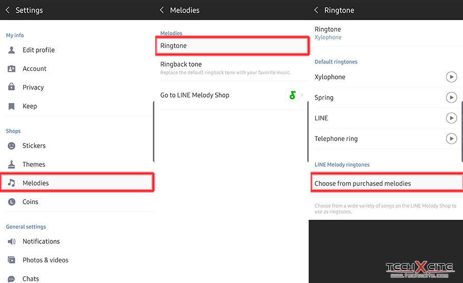Open Privacy settings
463x283 pixels.
(x=77, y=87)
